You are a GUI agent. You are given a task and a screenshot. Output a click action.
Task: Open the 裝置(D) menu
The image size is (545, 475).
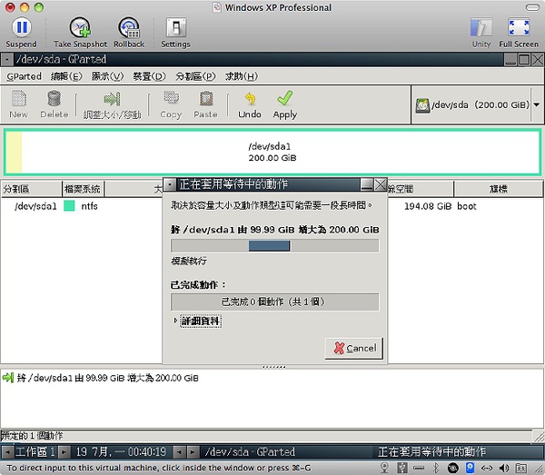click(x=150, y=76)
